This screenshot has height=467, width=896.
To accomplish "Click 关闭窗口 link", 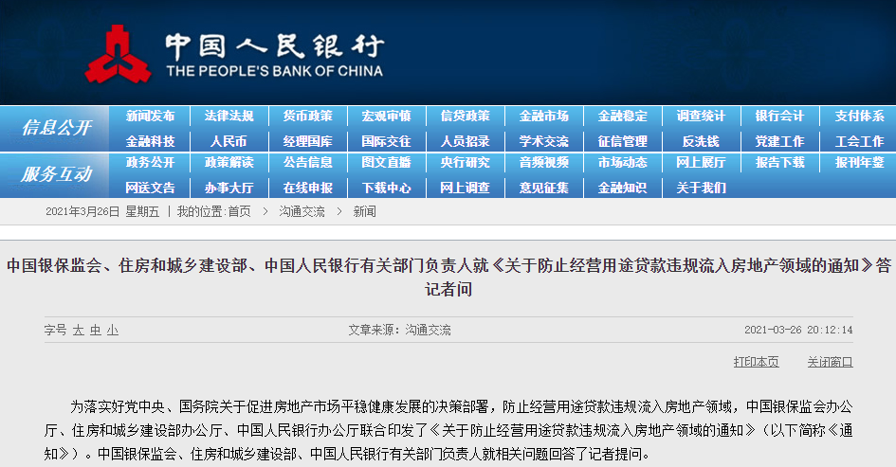I will (x=830, y=362).
